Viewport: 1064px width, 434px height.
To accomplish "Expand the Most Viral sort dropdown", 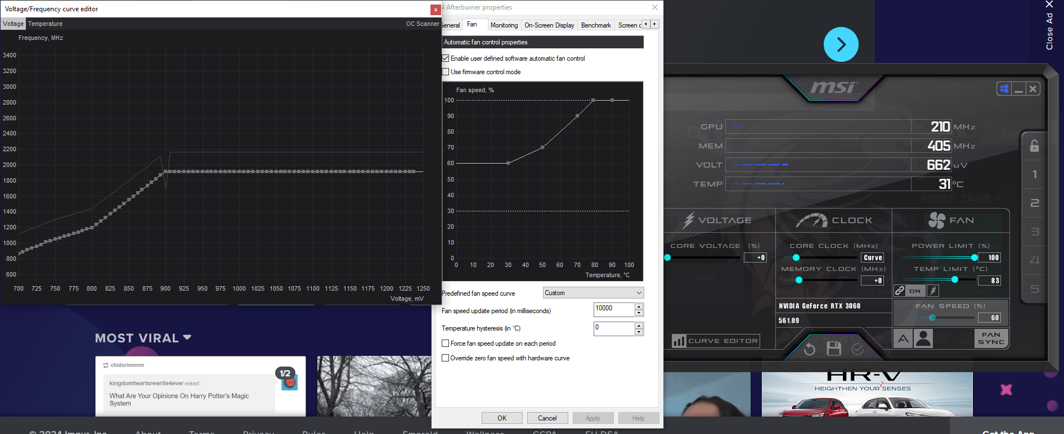I will 187,337.
